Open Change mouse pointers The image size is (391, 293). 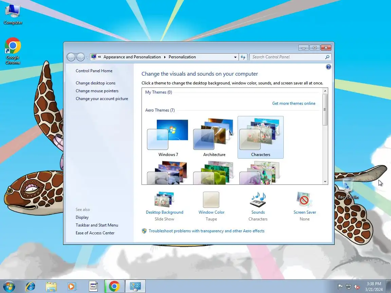click(x=97, y=91)
